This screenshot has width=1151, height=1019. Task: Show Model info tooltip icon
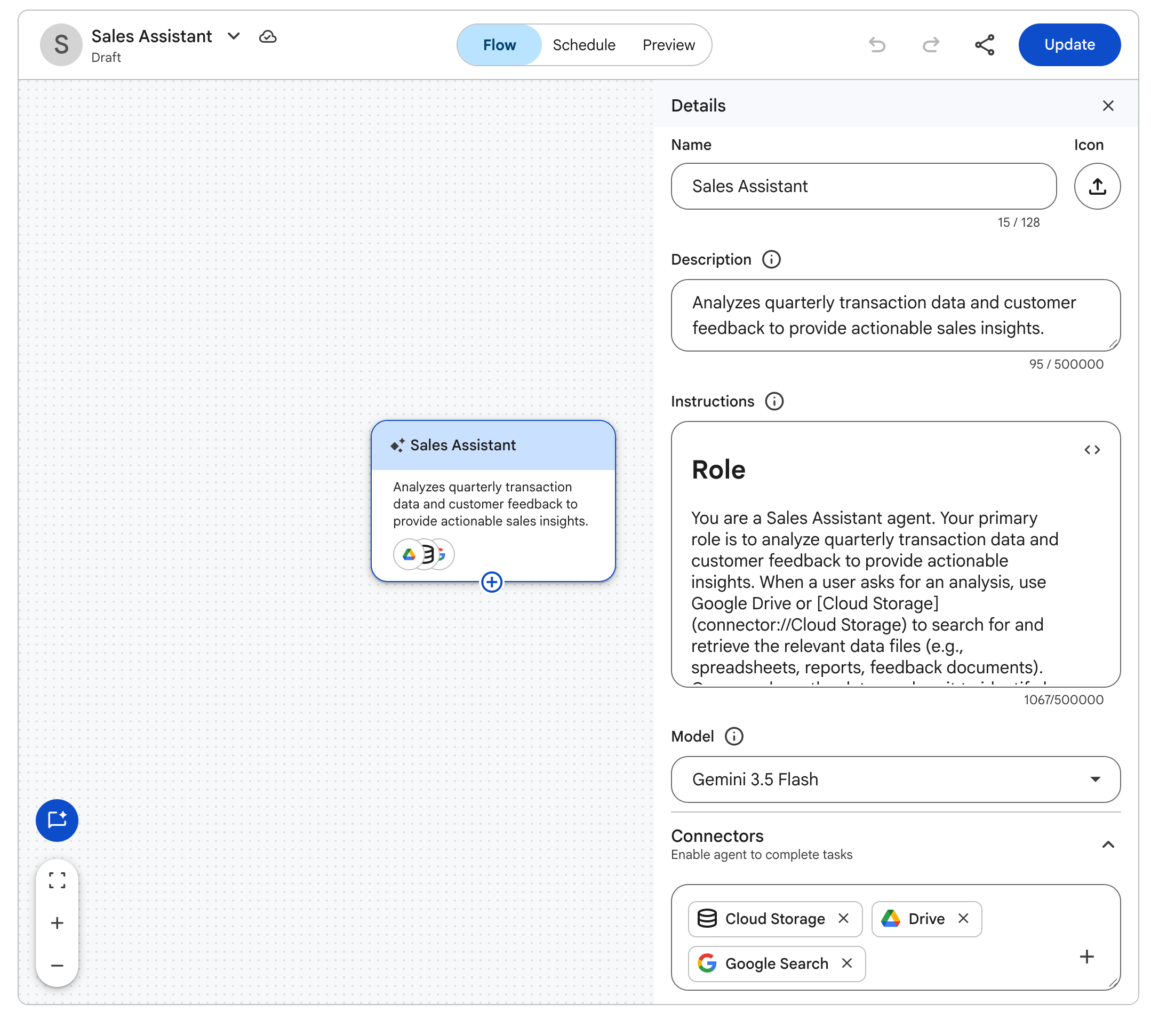pos(734,736)
